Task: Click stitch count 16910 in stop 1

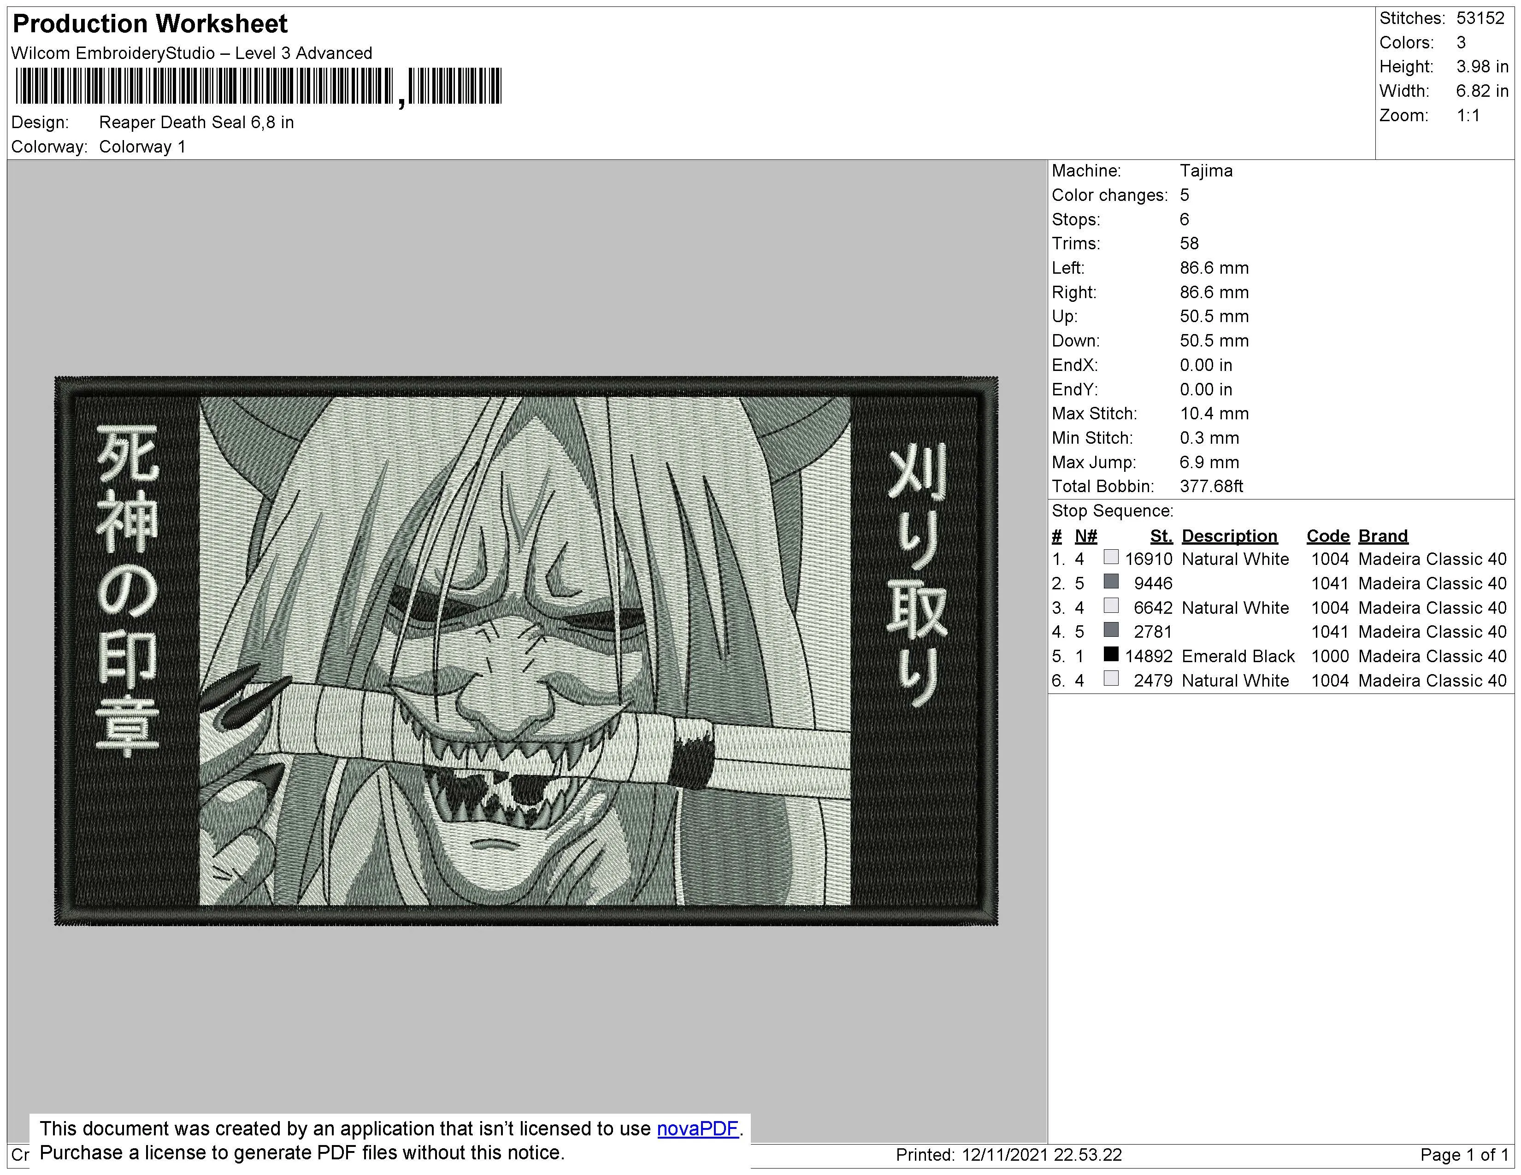Action: [x=1149, y=560]
